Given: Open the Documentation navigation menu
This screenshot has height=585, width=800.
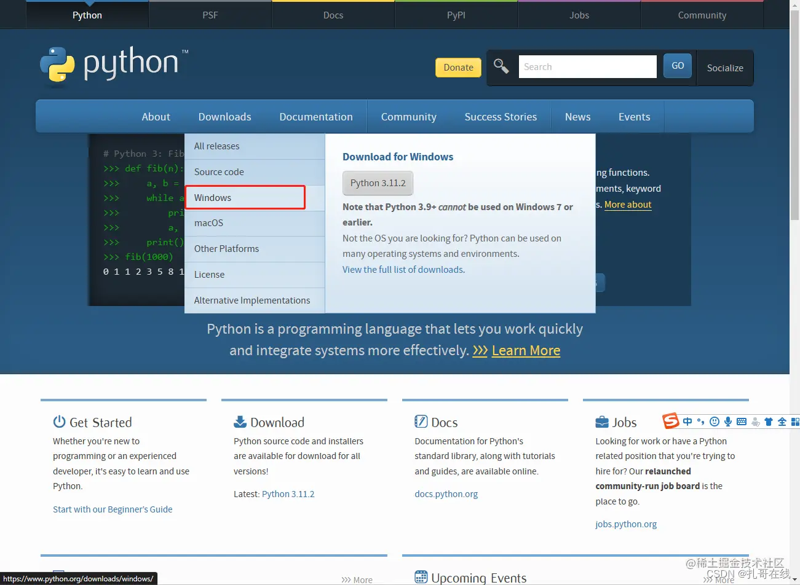Looking at the screenshot, I should pos(316,117).
